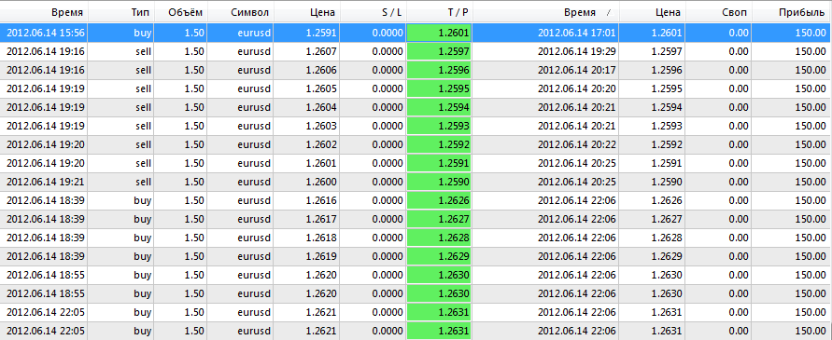Select the sell order opened at 1.2607

416,51
